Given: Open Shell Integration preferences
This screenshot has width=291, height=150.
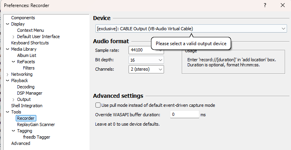Looking at the screenshot, I should coord(27,106).
